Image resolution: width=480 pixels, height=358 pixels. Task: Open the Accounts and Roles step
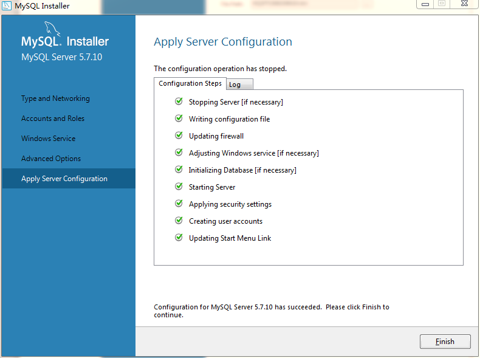[53, 119]
